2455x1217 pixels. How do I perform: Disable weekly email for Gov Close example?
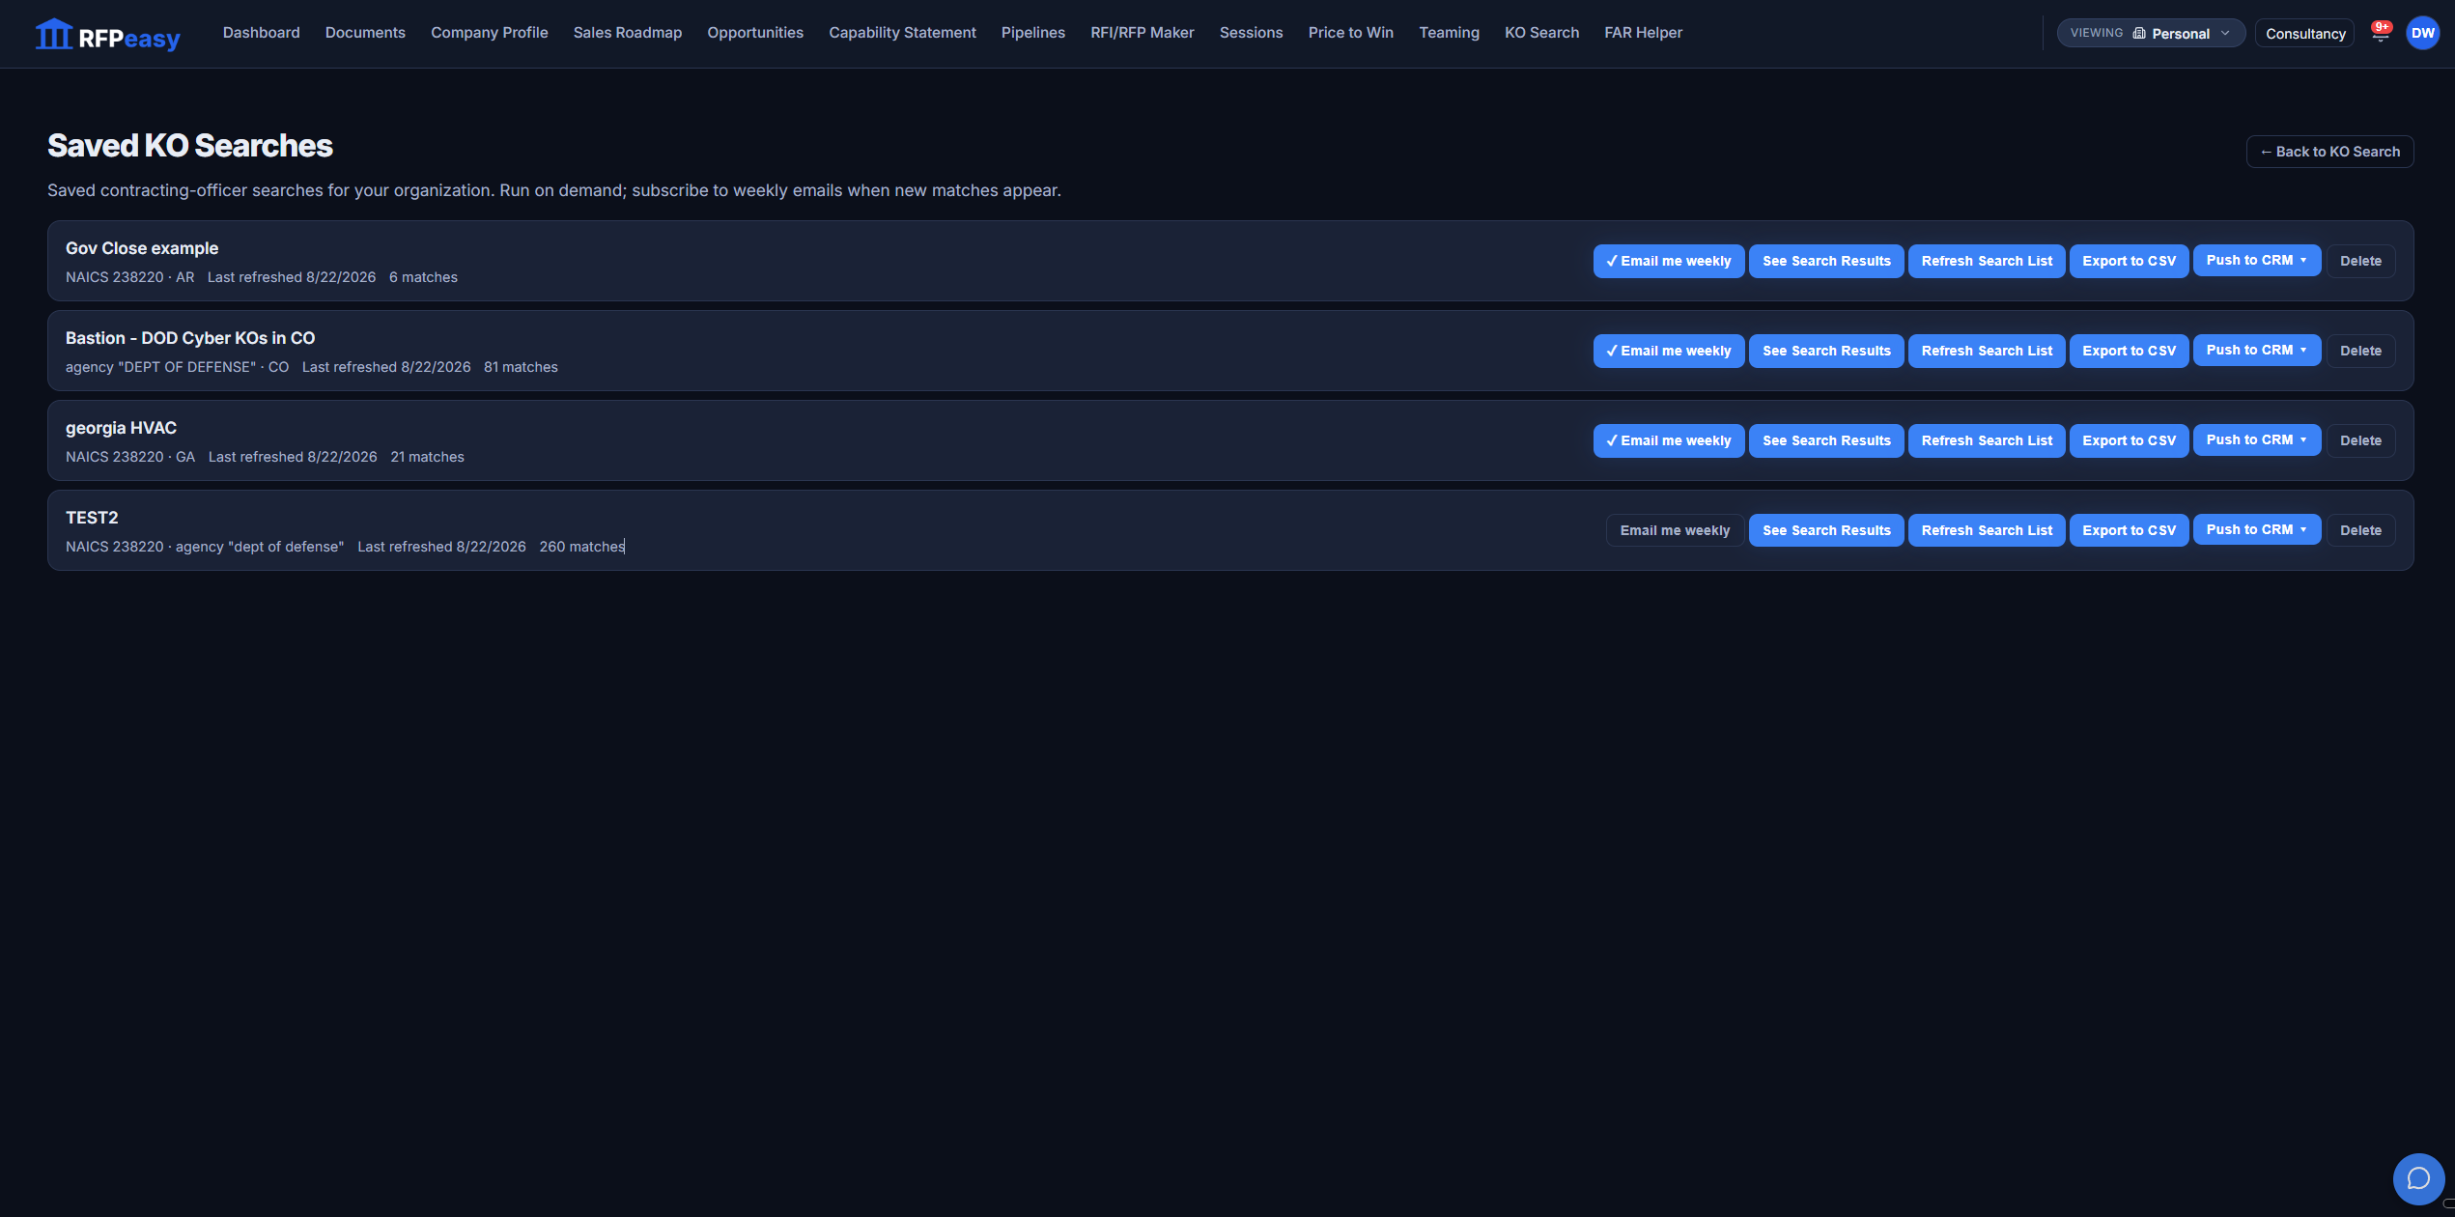pos(1668,261)
